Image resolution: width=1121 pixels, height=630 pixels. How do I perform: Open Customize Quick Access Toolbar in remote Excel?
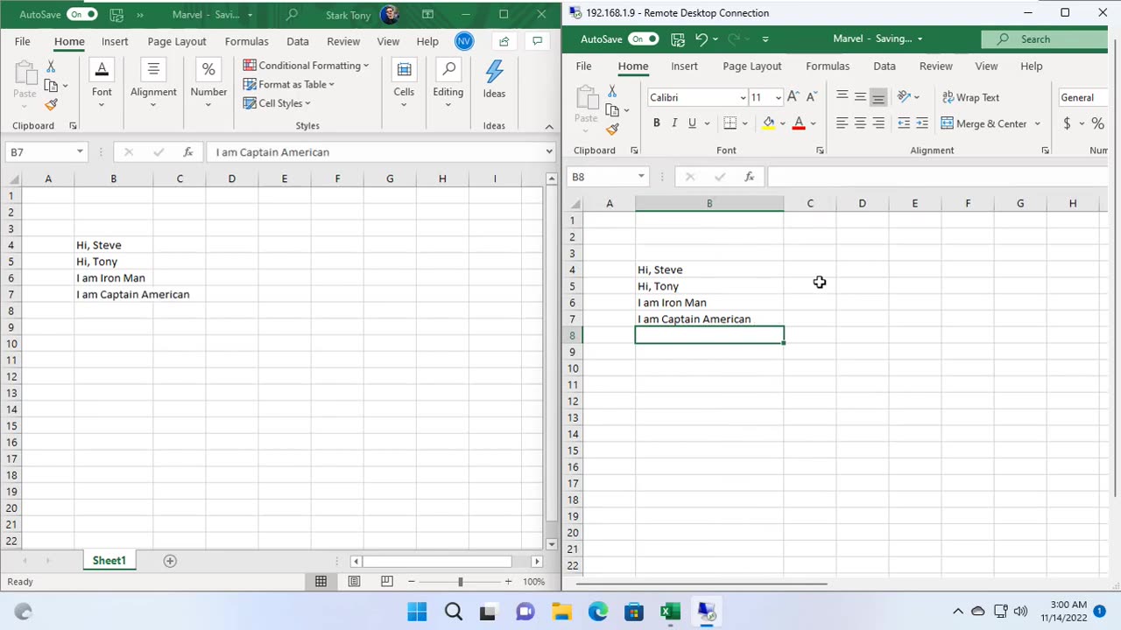pyautogui.click(x=765, y=39)
